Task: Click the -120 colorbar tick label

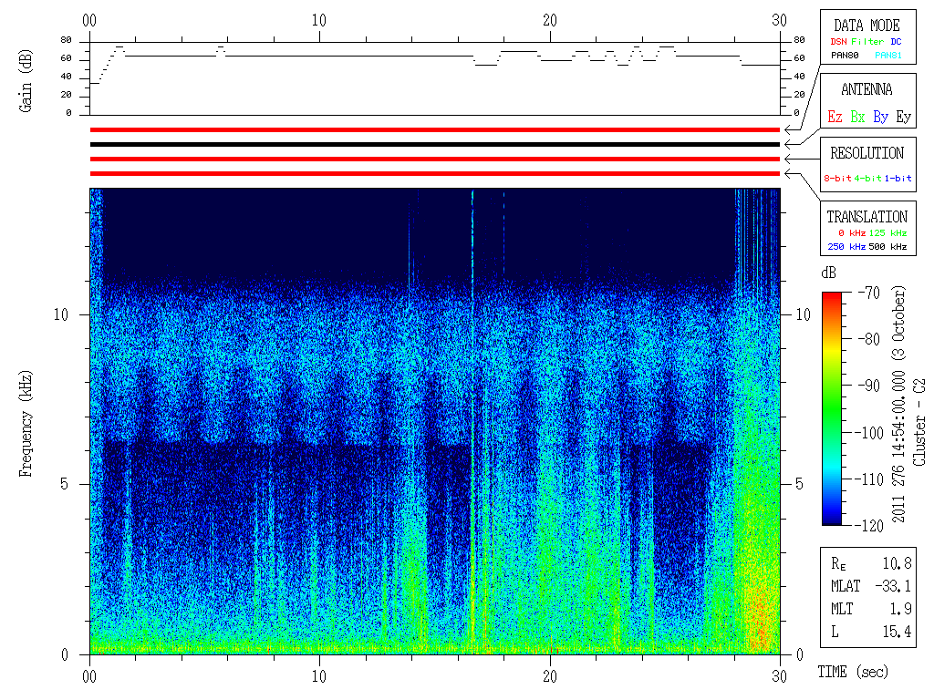Action: [x=871, y=525]
